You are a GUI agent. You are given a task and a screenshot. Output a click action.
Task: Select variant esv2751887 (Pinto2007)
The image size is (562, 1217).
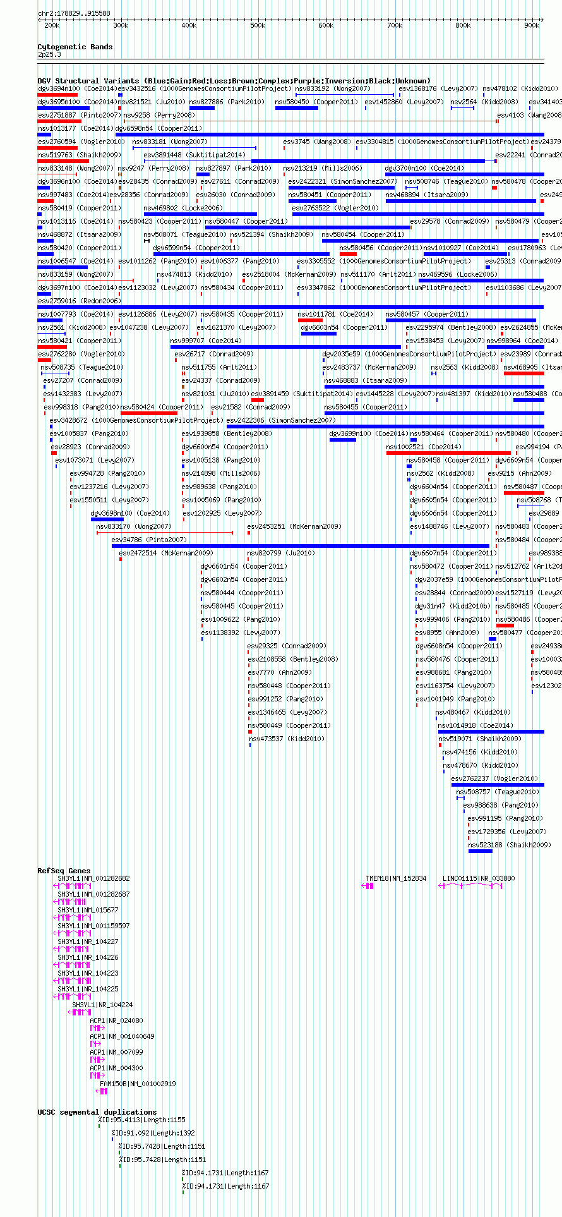coord(79,116)
